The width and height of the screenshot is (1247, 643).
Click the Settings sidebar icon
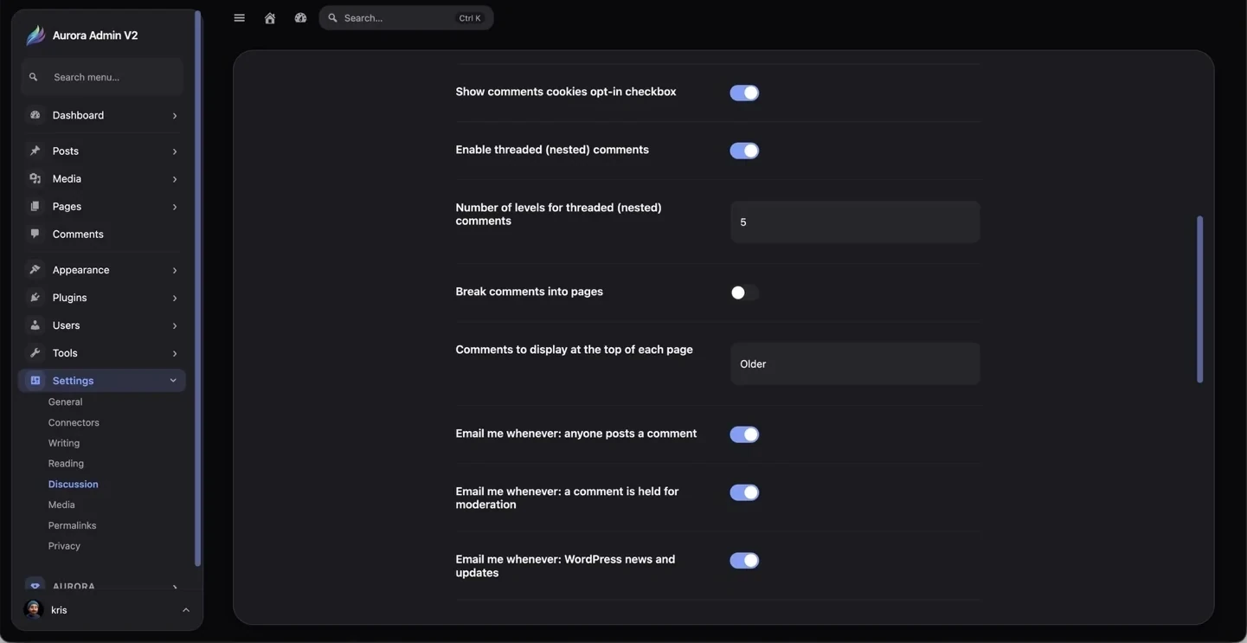35,380
